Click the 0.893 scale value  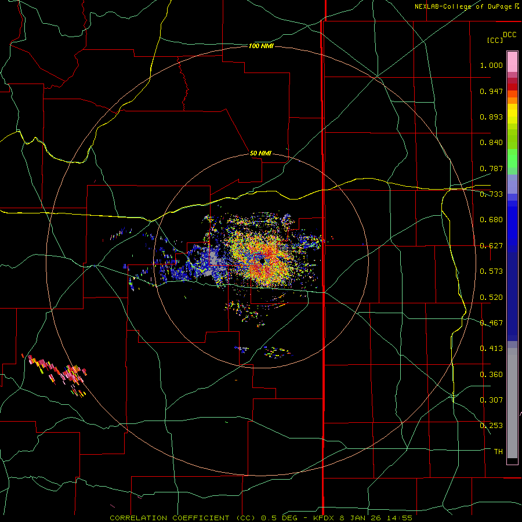[491, 117]
